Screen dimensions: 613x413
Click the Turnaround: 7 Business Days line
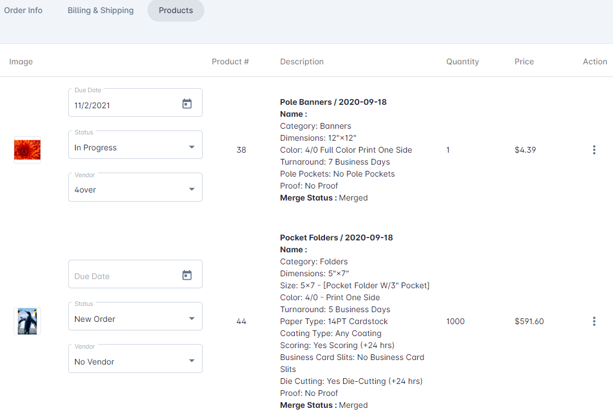pos(335,162)
